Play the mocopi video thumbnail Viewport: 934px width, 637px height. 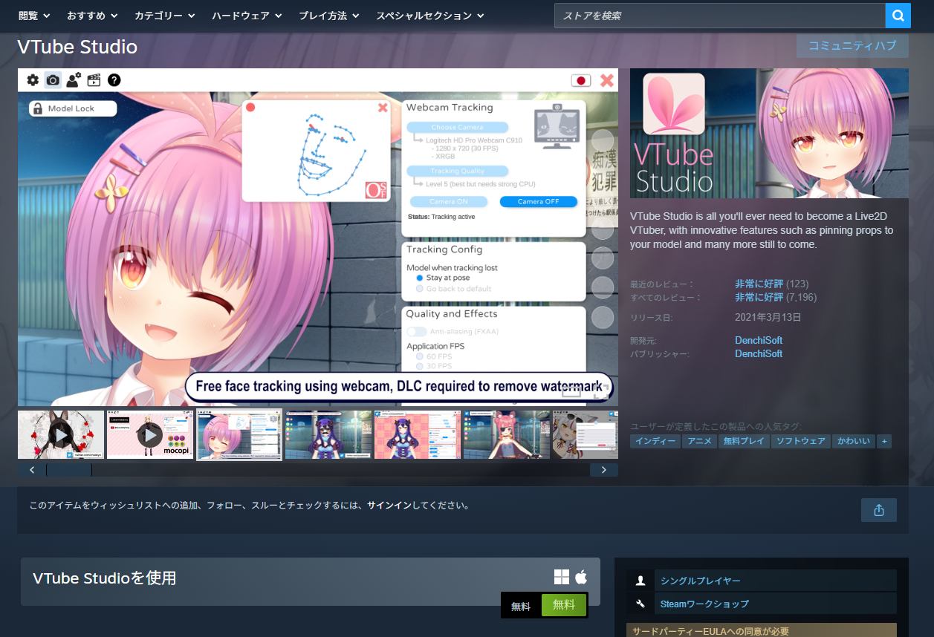150,434
